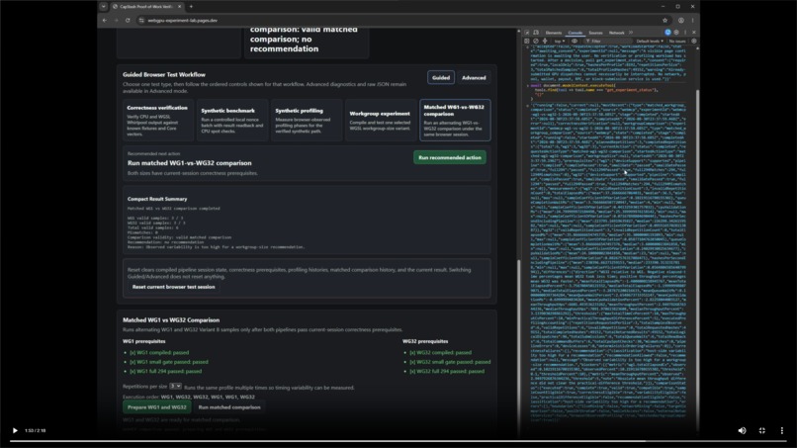
Task: Click the Run recommended action button
Action: 449,157
